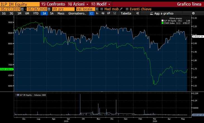Viewport: 204px width, 123px height.
Task: Click the Mar label on the date axis
Action: [155, 119]
